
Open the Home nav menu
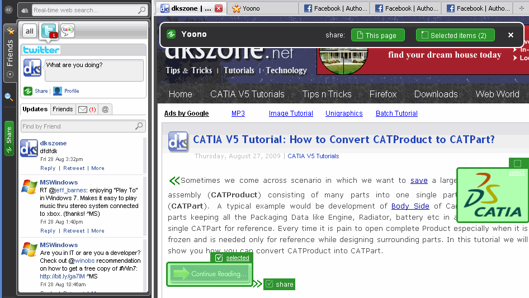point(181,94)
